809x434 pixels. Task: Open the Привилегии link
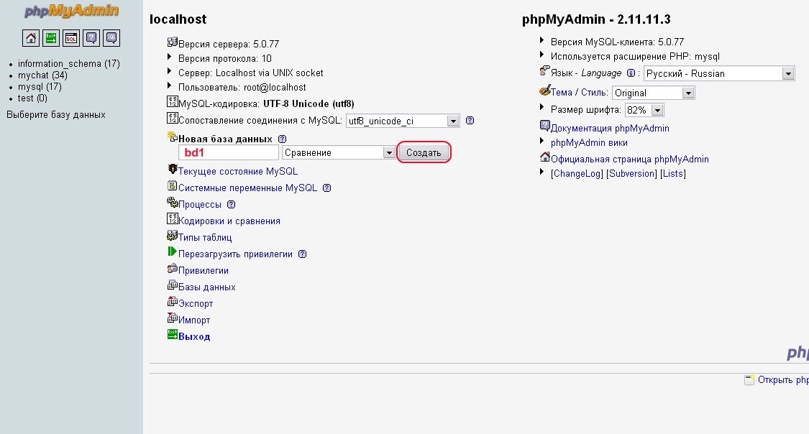tap(204, 271)
